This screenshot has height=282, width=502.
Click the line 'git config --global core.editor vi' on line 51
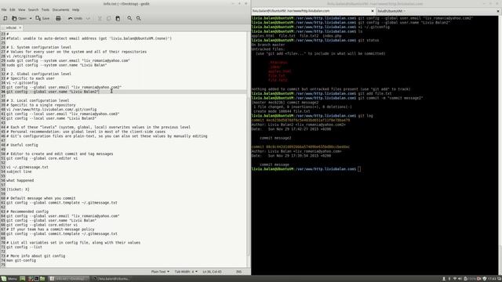42,158
